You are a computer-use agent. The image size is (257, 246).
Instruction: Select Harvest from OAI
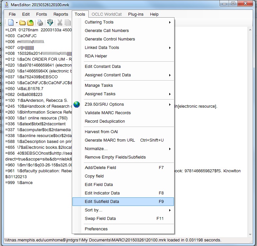tap(123, 132)
